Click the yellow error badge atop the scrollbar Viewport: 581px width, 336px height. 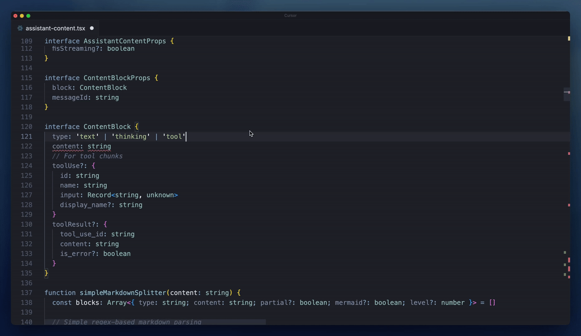pyautogui.click(x=569, y=39)
